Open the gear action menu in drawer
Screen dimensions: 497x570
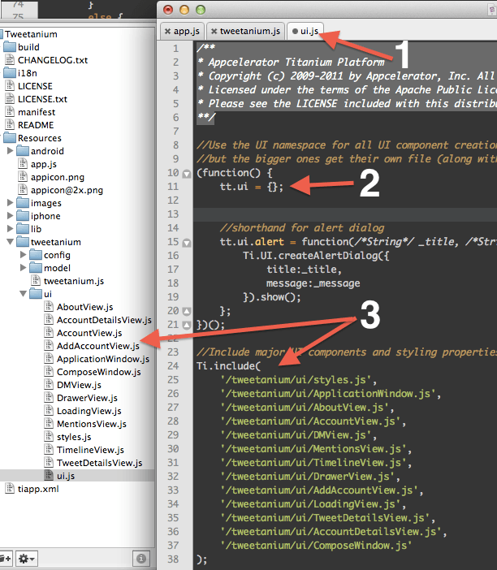point(27,559)
